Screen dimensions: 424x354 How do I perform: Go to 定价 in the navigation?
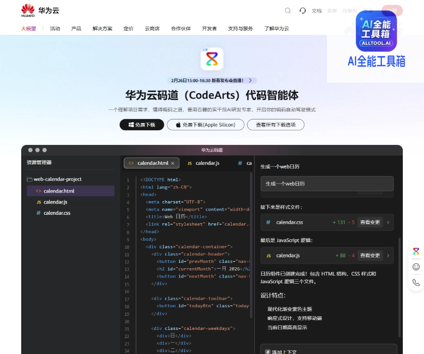click(129, 28)
